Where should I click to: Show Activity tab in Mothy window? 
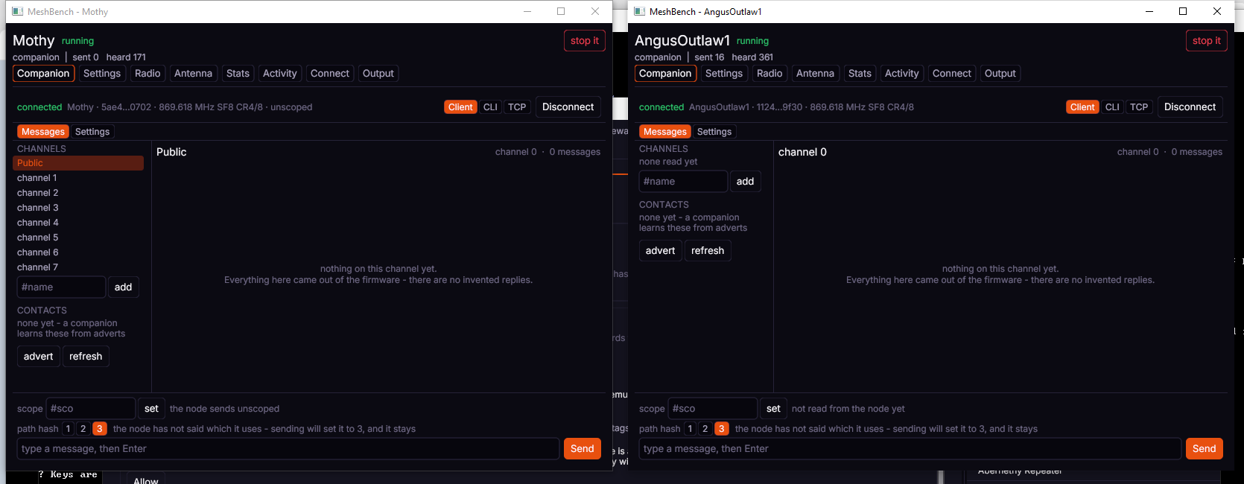280,73
